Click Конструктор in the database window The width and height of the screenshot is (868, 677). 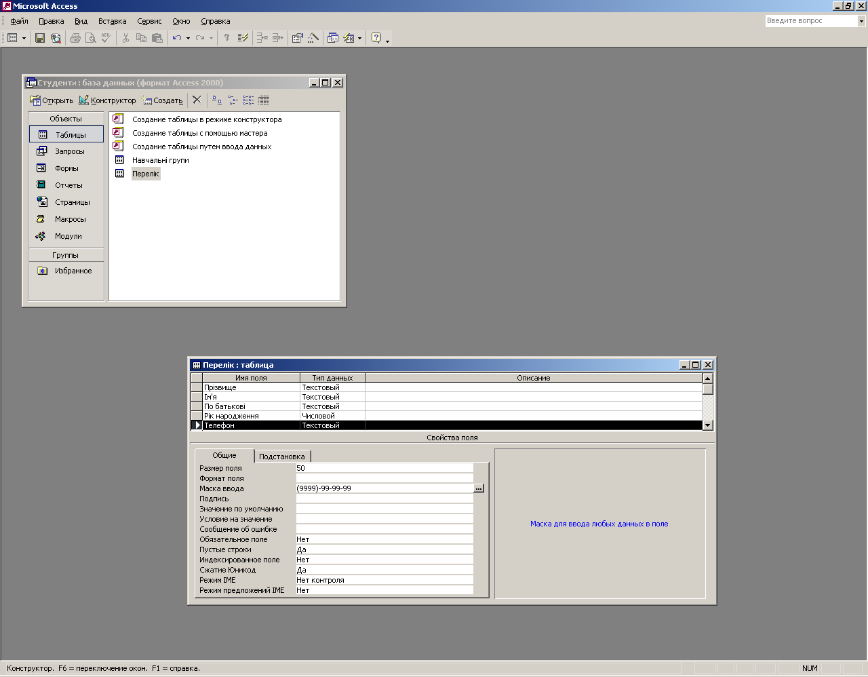click(x=107, y=100)
